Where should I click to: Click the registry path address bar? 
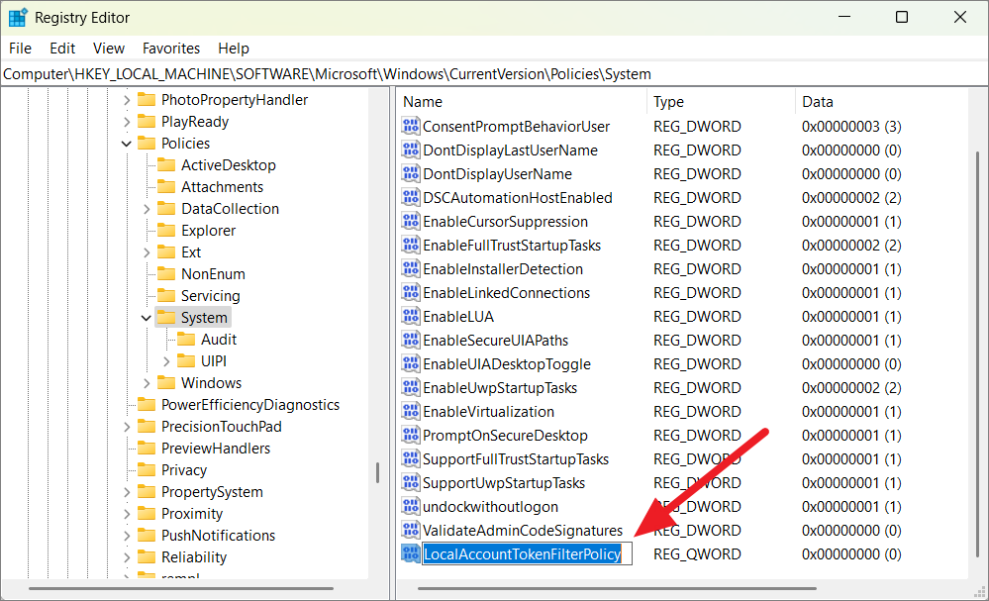(494, 74)
